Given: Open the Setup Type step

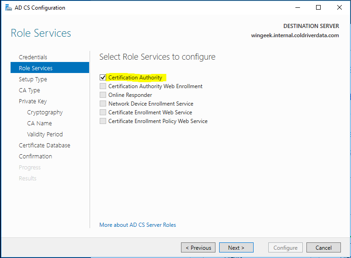Looking at the screenshot, I should coord(33,79).
